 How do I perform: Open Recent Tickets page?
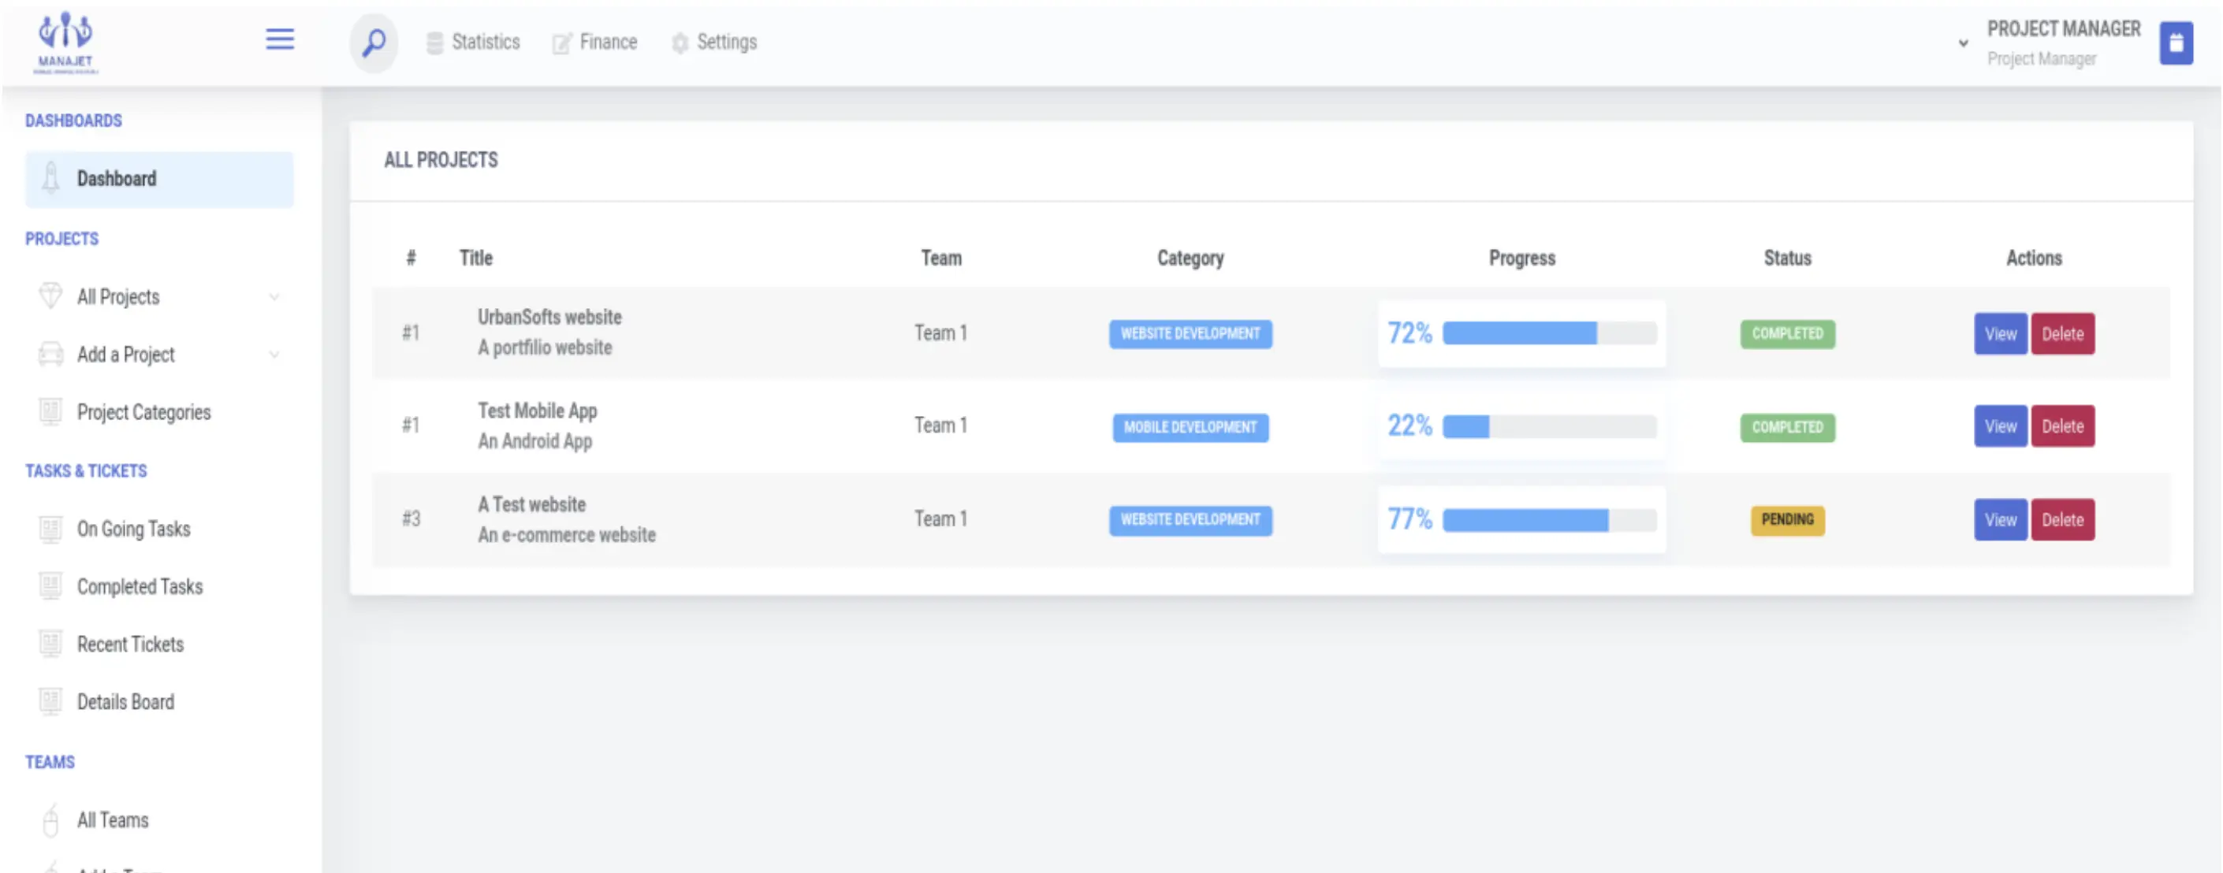click(160, 645)
